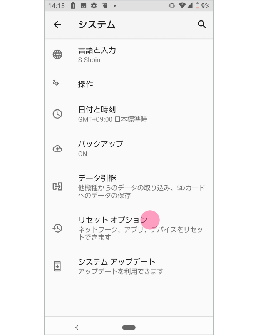Viewport: 258px width, 335px height.
Task: Open 言語と入力 via the globe icon
Action: point(57,55)
